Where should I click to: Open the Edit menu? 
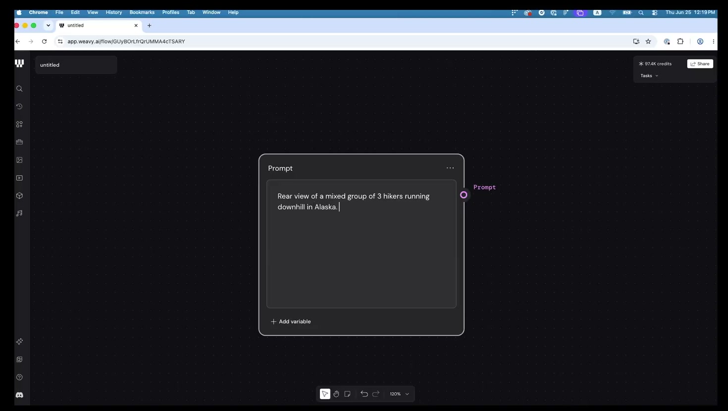coord(75,12)
